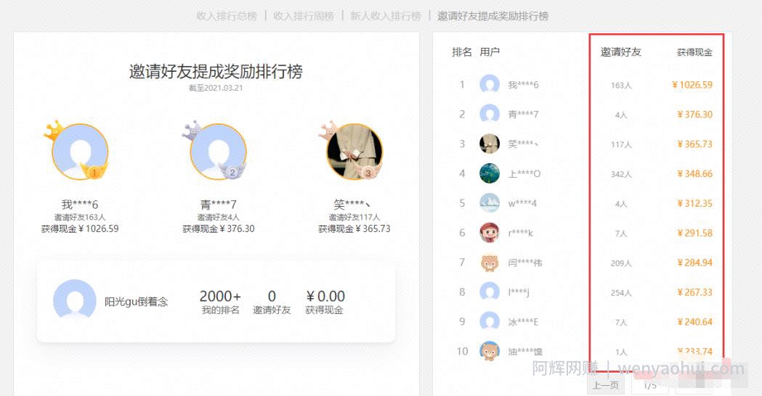Screen dimensions: 762x396
Task: Click username 青****7 in ranking list
Action: [x=524, y=115]
